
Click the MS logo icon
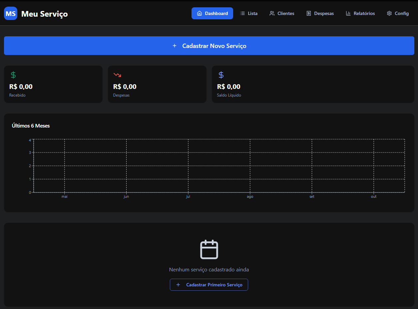coord(11,13)
